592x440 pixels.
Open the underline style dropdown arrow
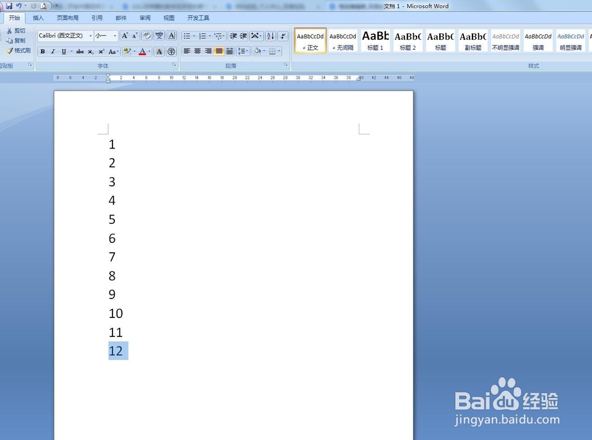click(x=72, y=52)
